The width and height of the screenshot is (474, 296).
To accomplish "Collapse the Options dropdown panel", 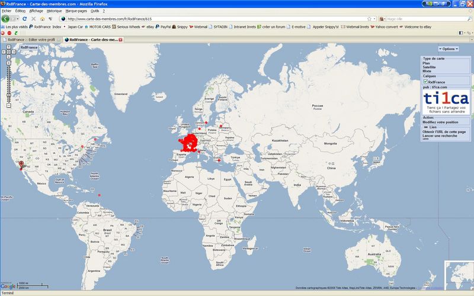I will pyautogui.click(x=448, y=49).
